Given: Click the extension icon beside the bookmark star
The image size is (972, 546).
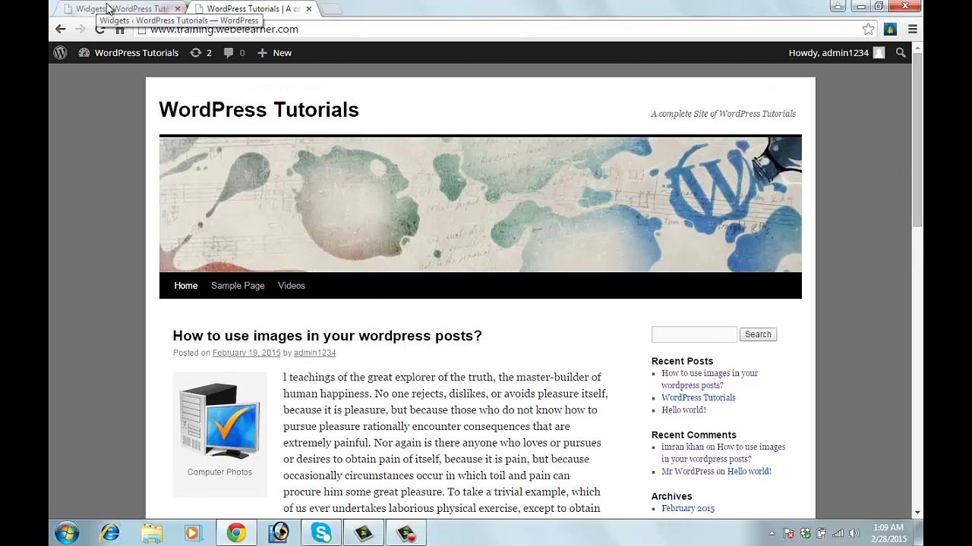Looking at the screenshot, I should 890,29.
